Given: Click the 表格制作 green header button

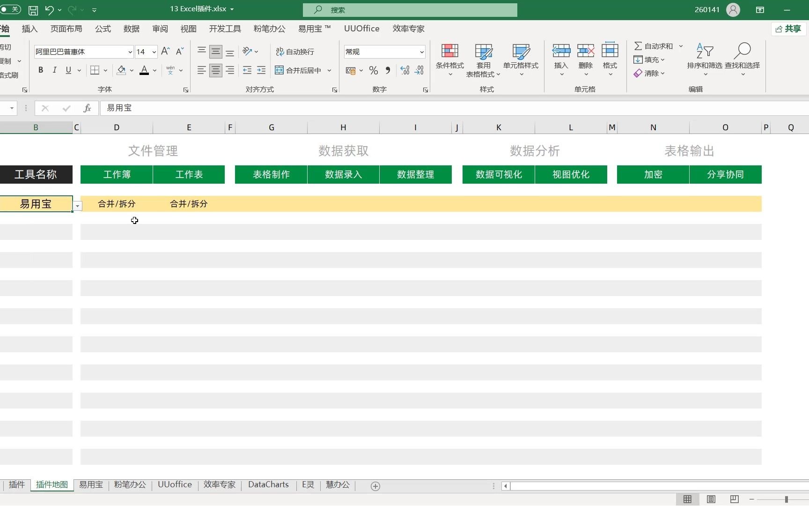Looking at the screenshot, I should coord(271,174).
